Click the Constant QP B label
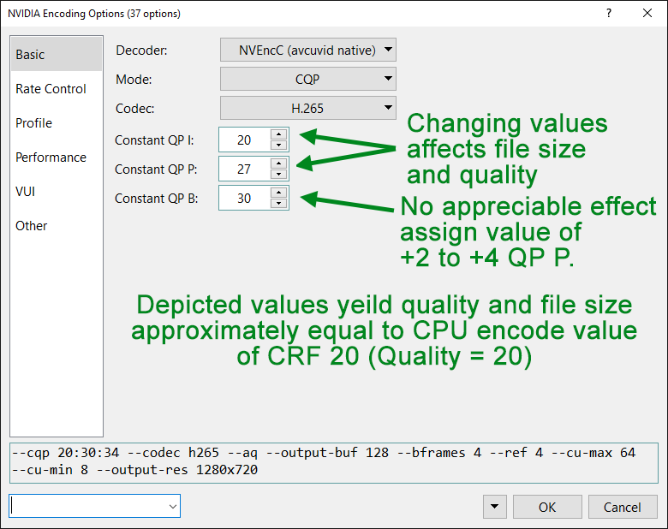This screenshot has height=529, width=668. (157, 198)
